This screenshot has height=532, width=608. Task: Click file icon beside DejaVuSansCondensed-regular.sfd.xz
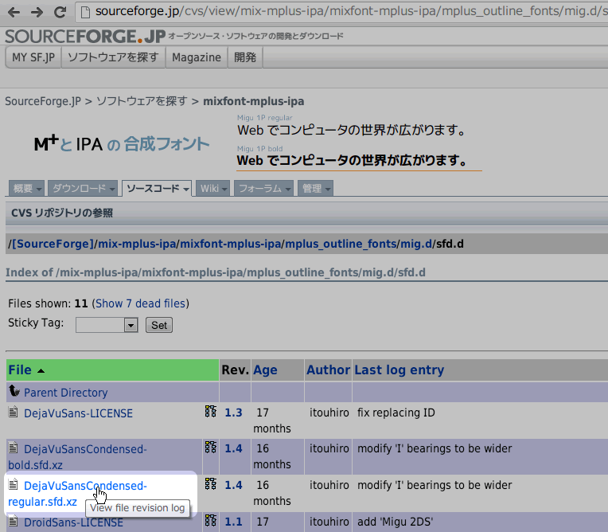[x=14, y=484]
